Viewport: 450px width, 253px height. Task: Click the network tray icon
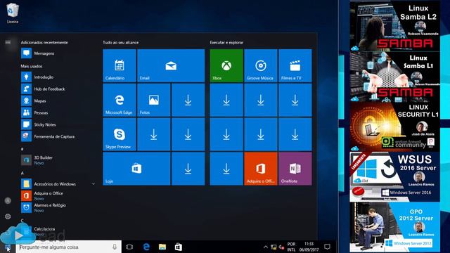(274, 247)
